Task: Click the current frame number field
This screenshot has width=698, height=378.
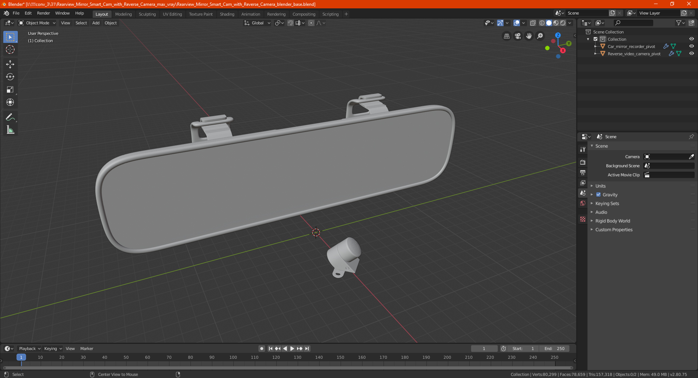Action: [484, 349]
